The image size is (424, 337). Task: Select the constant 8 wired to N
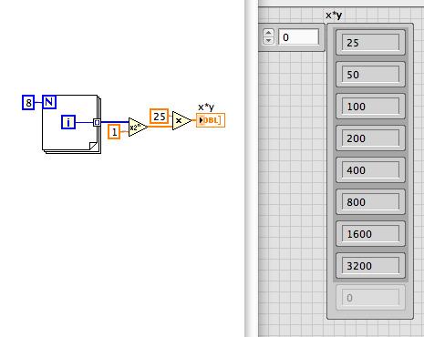(x=28, y=103)
